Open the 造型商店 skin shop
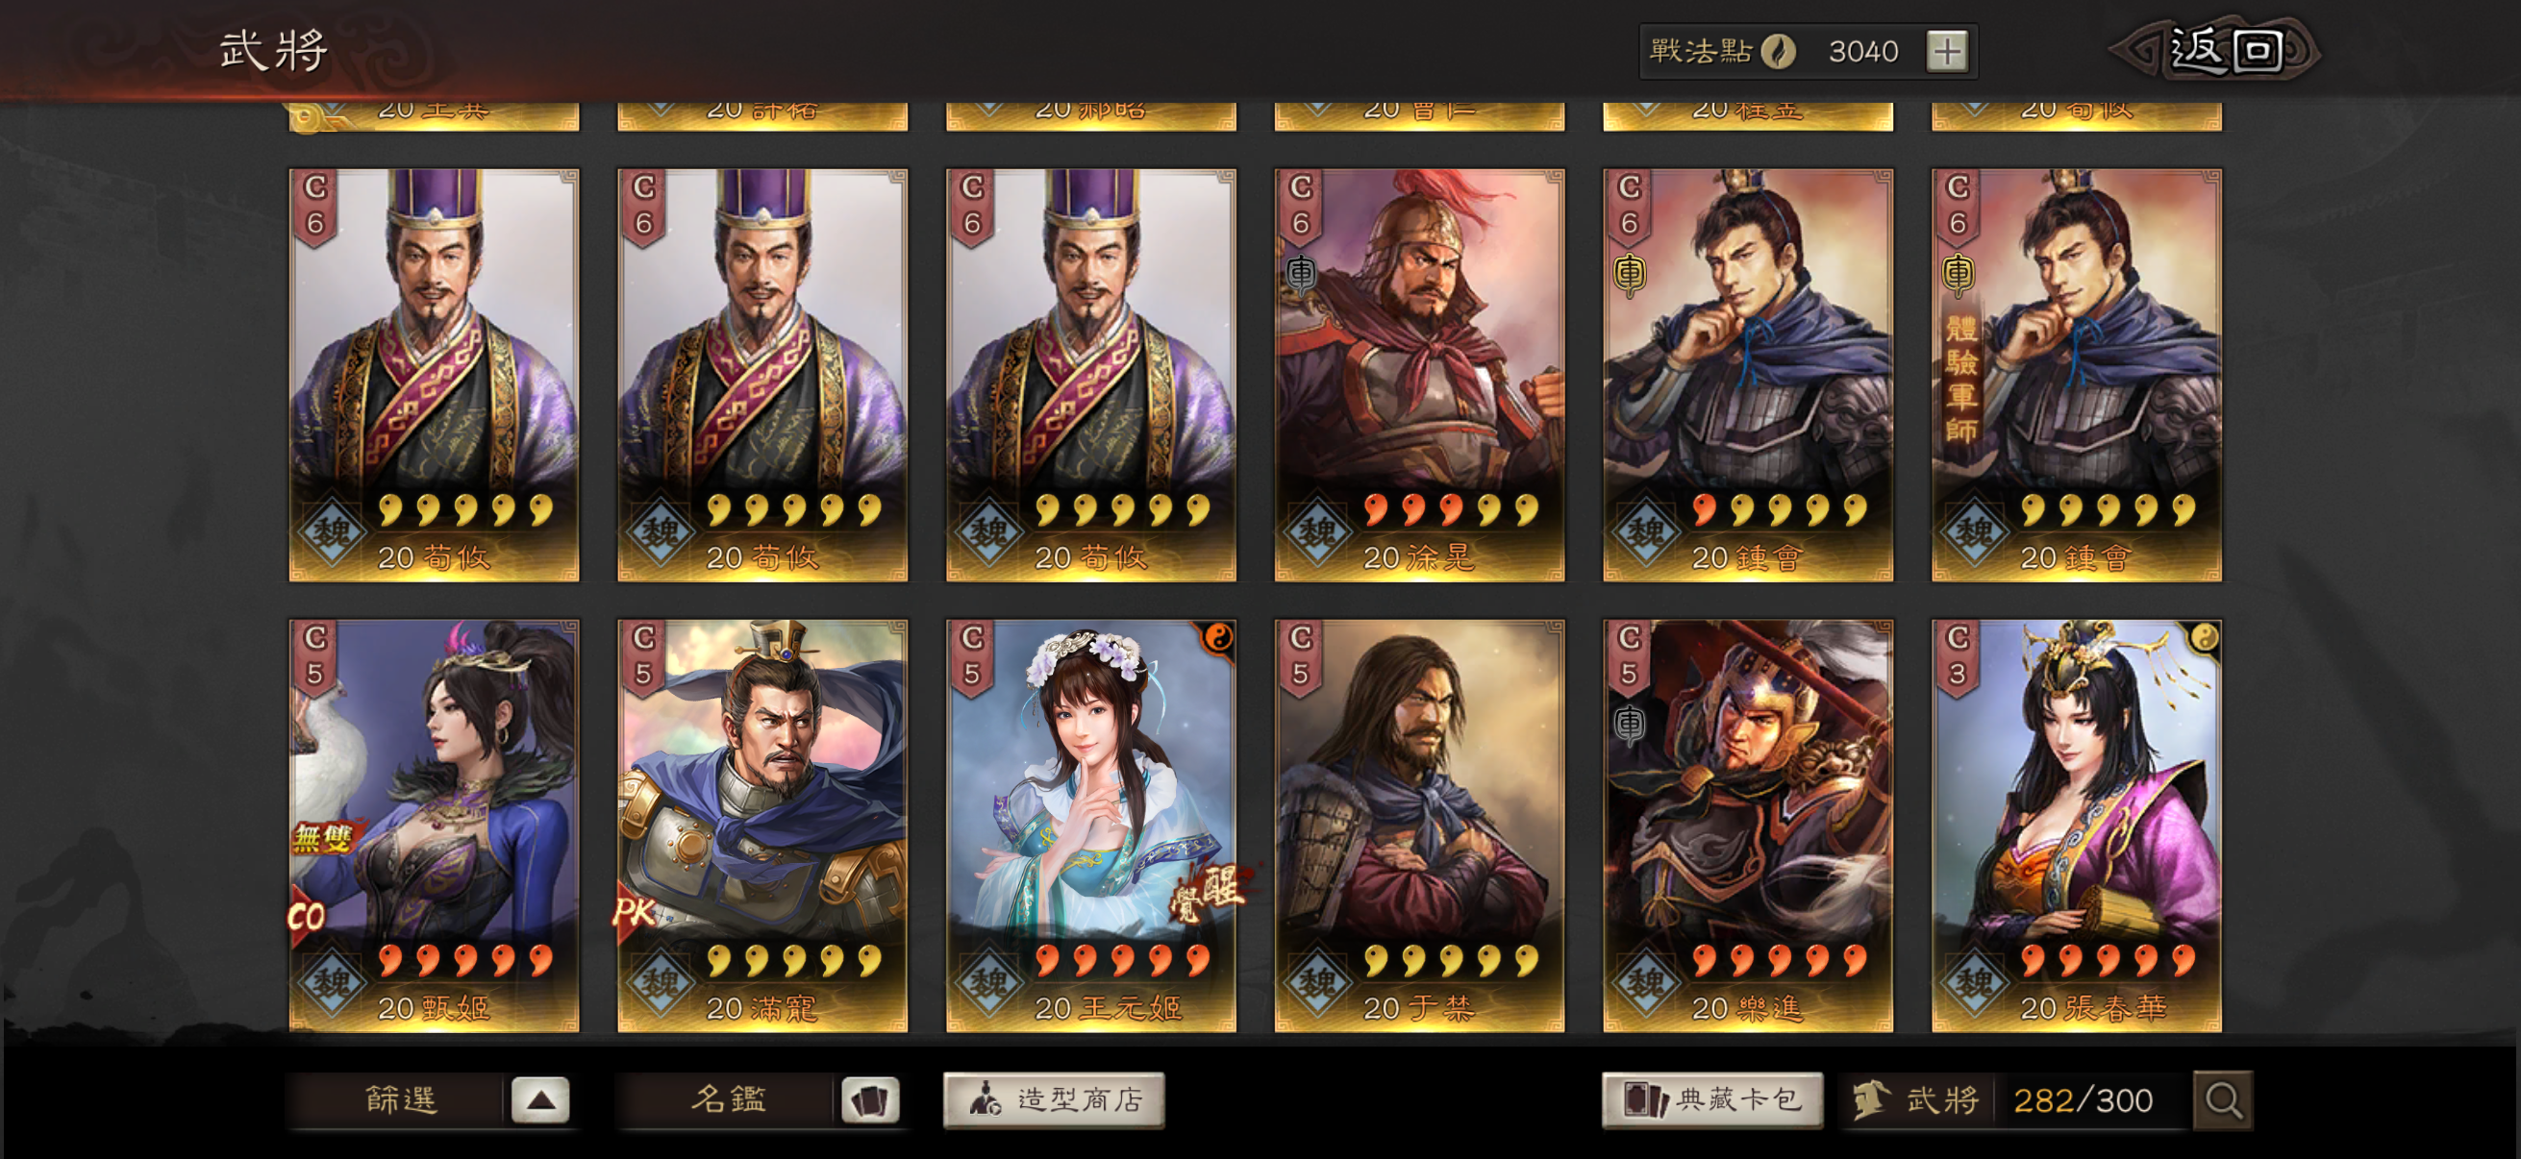Viewport: 2521px width, 1159px height. (1054, 1100)
